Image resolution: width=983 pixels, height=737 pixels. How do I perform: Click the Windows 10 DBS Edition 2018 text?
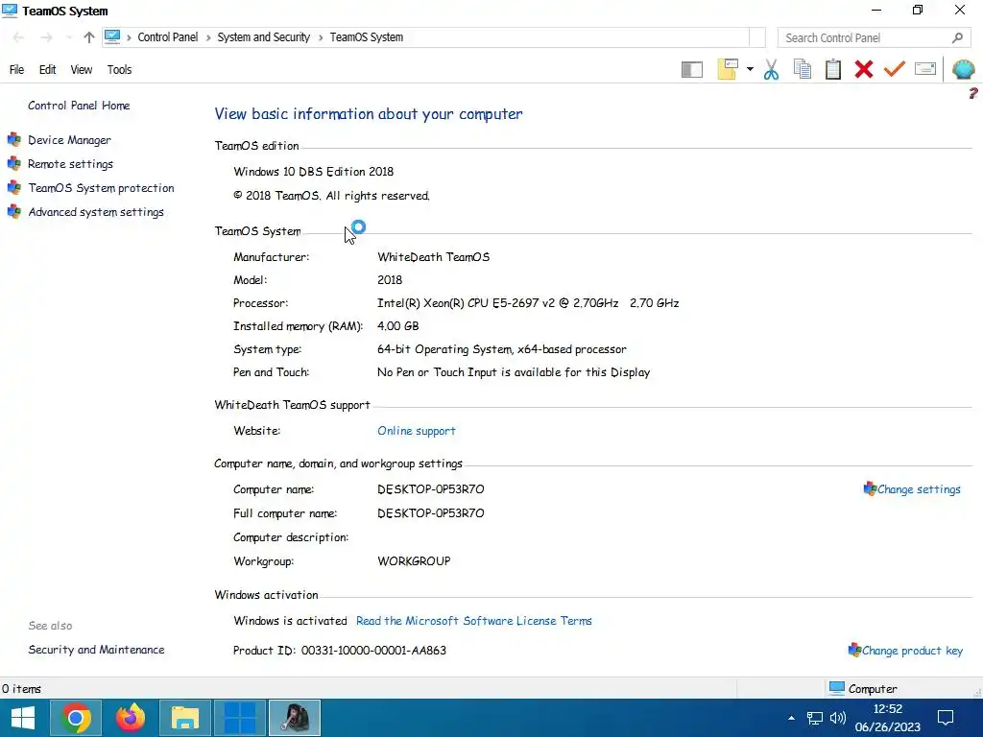[314, 172]
